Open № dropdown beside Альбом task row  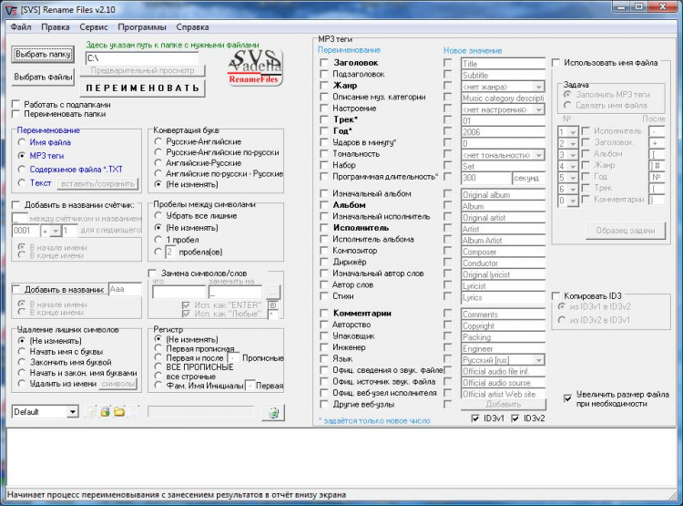[x=573, y=154]
